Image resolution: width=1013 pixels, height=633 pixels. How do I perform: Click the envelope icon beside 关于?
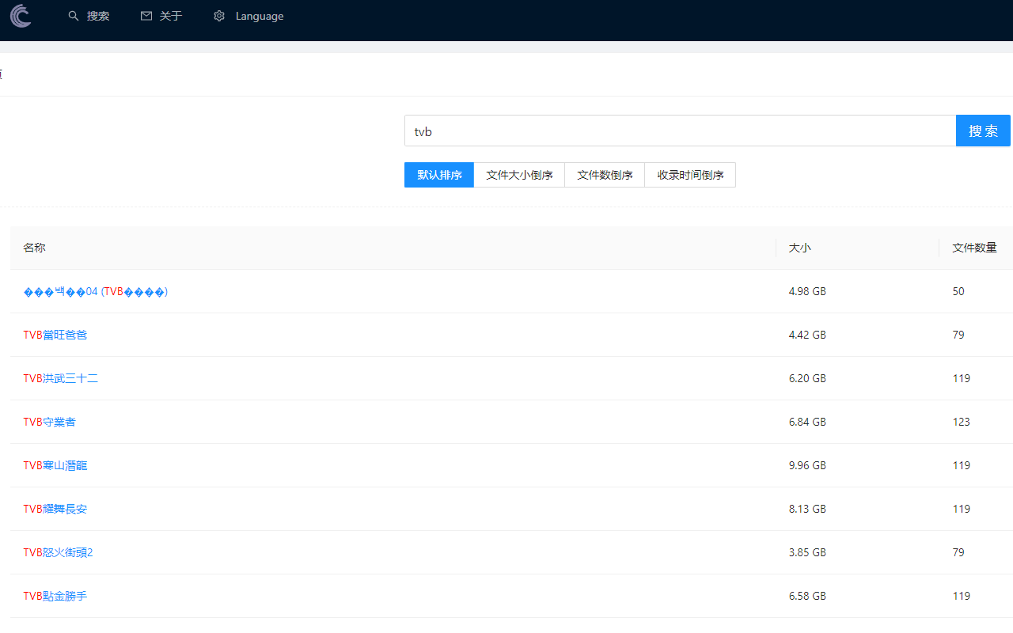pyautogui.click(x=145, y=15)
